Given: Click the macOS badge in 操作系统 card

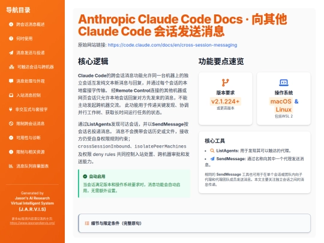Looking at the screenshot, I should 281,101.
